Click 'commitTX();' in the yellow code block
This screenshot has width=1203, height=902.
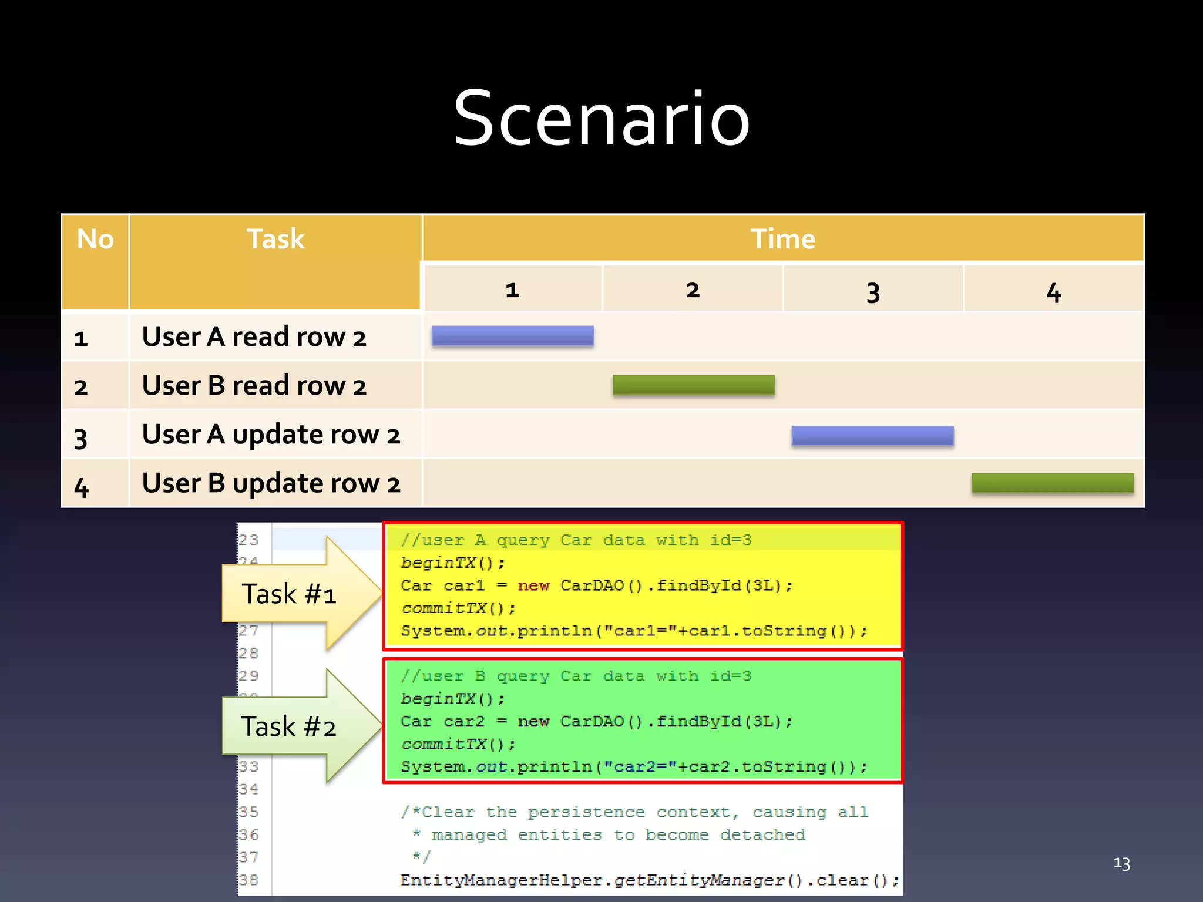(458, 608)
